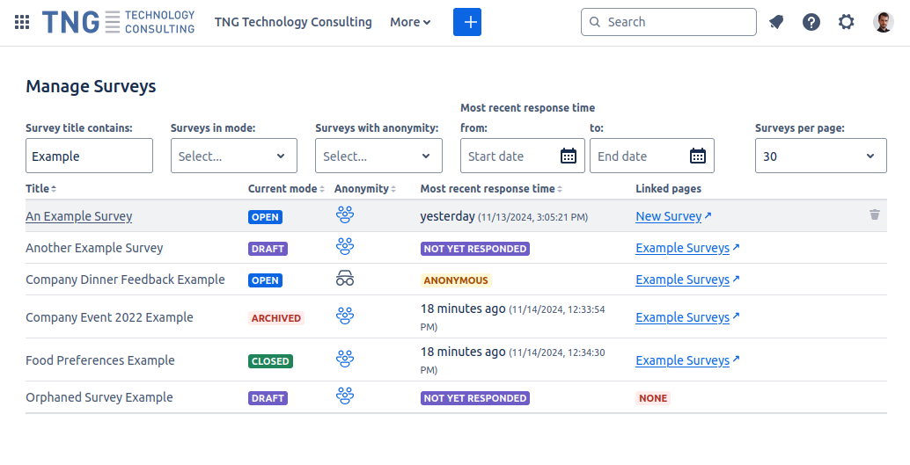Click the anonymous glasses icon for Company Dinner Feedback
The image size is (910, 465).
344,280
